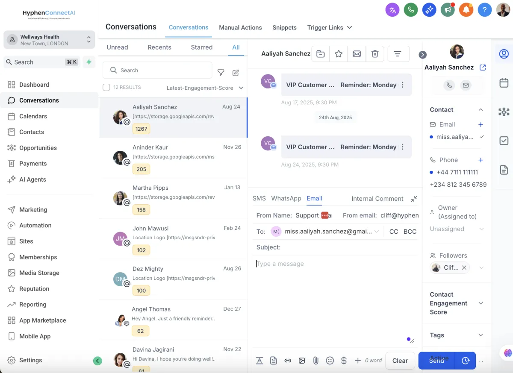Open the green phone dialer icon
Viewport: 513px width, 373px height.
pos(411,10)
